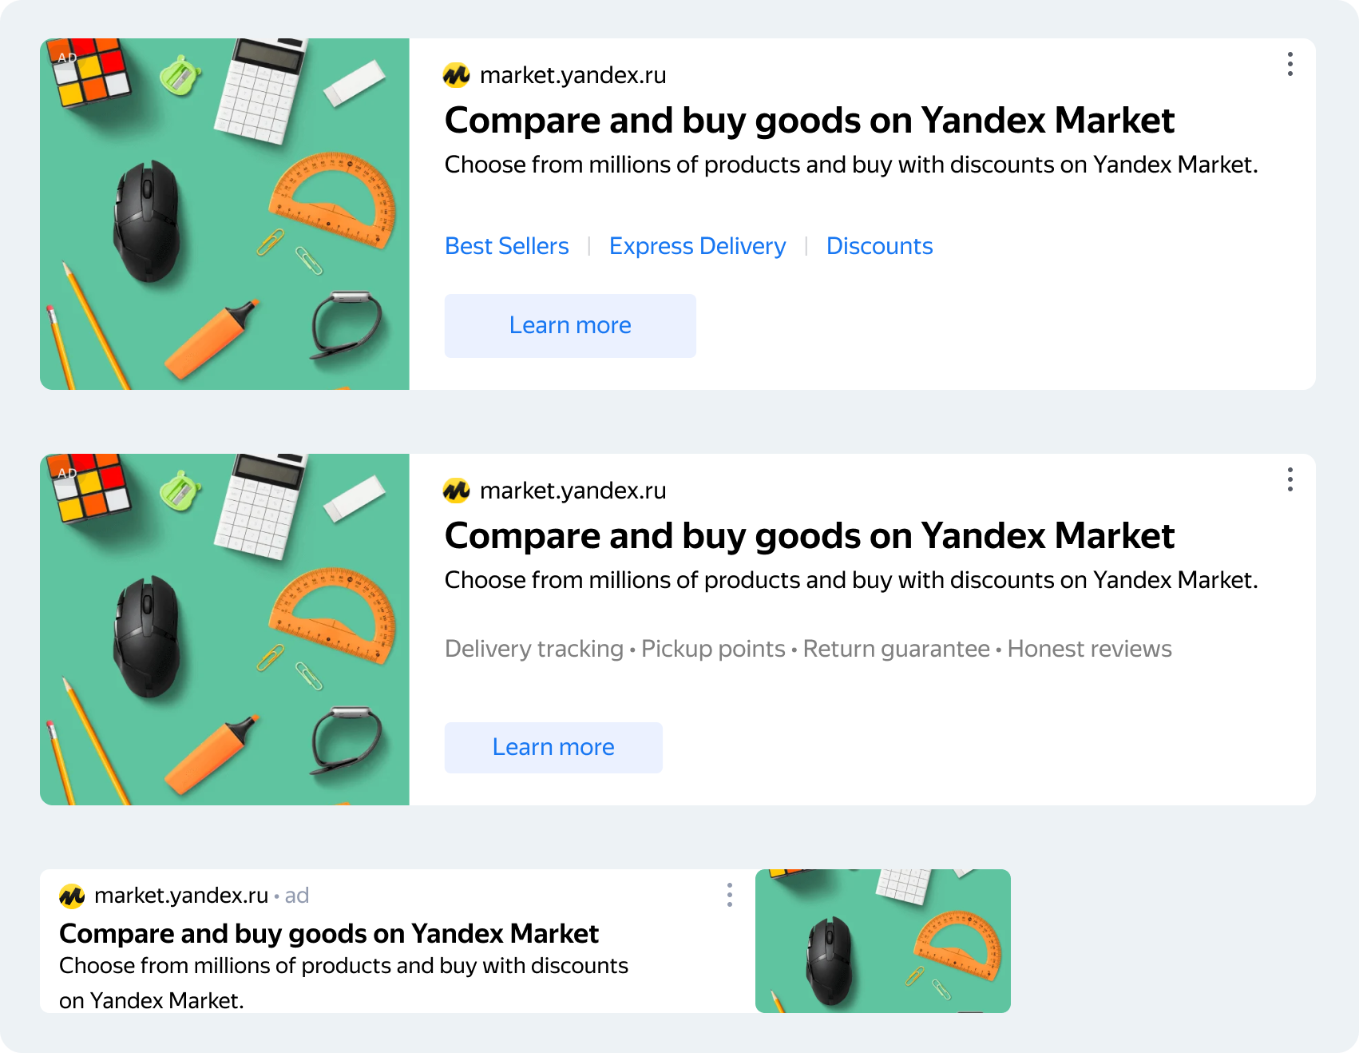Open the compact ad's three-dot options menu
This screenshot has width=1359, height=1053.
point(729,895)
